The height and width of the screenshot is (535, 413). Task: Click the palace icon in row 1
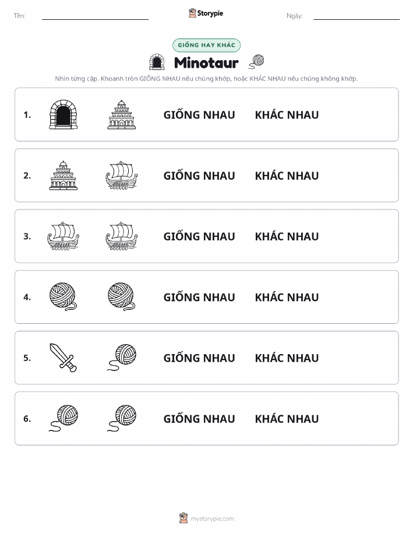point(122,114)
